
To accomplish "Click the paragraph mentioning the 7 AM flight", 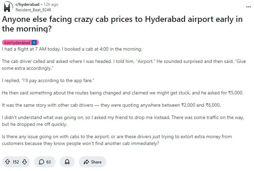I will coord(72,49).
